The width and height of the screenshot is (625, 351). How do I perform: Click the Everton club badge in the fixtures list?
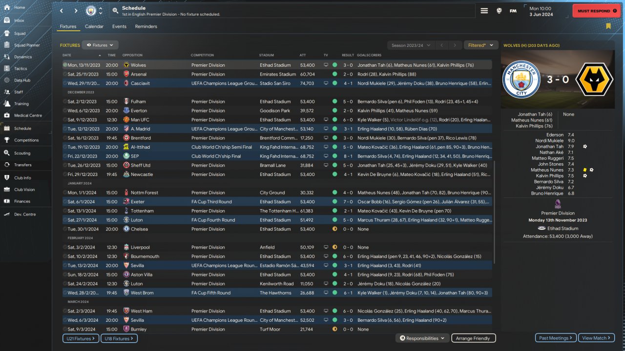tap(126, 111)
